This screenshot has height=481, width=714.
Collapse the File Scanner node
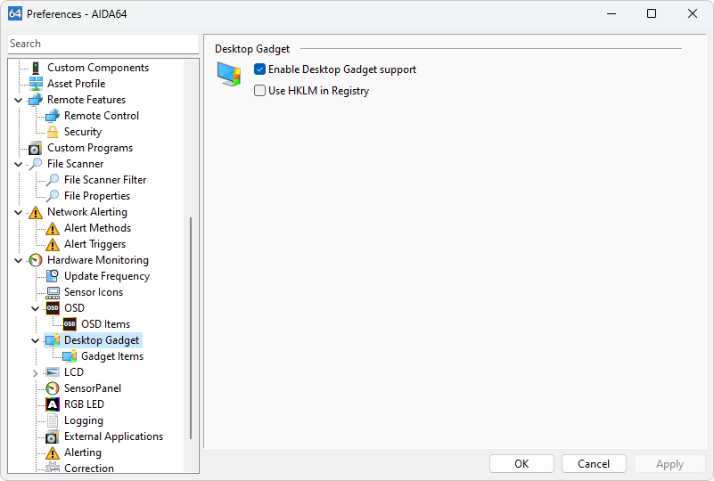pos(19,164)
